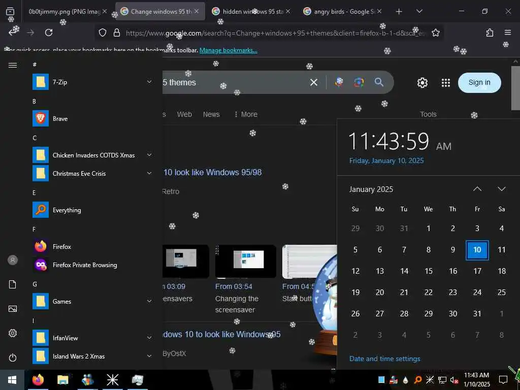This screenshot has width=520, height=390.
Task: Click the Google search magnifier button
Action: coord(379,82)
